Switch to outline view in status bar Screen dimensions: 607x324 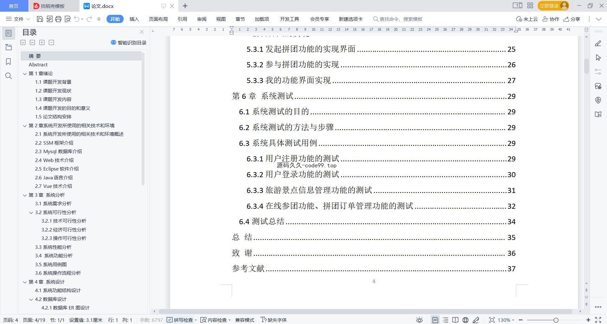click(x=445, y=320)
